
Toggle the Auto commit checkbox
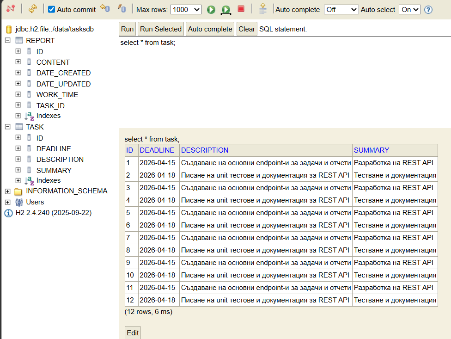(52, 9)
